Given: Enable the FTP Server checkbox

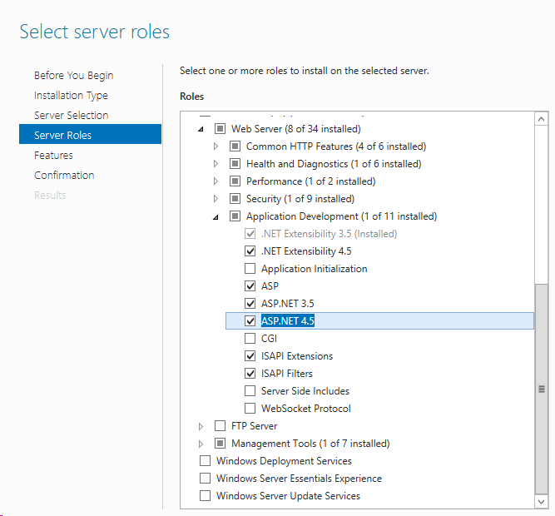Looking at the screenshot, I should 221,426.
